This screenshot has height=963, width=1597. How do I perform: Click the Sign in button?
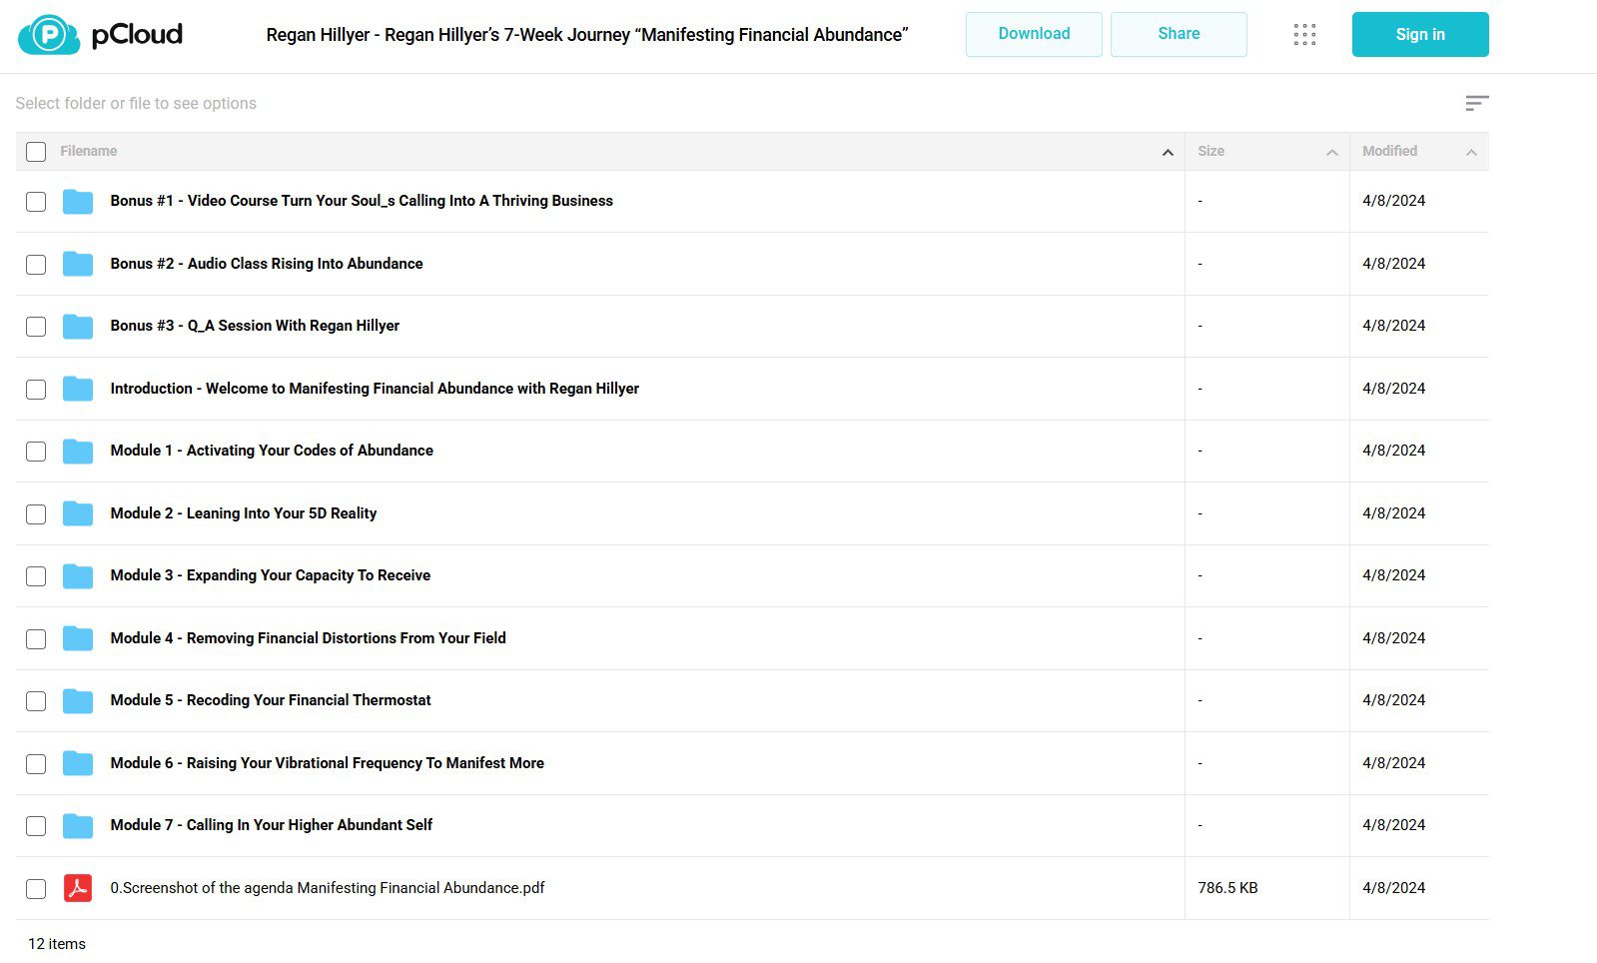coord(1420,34)
